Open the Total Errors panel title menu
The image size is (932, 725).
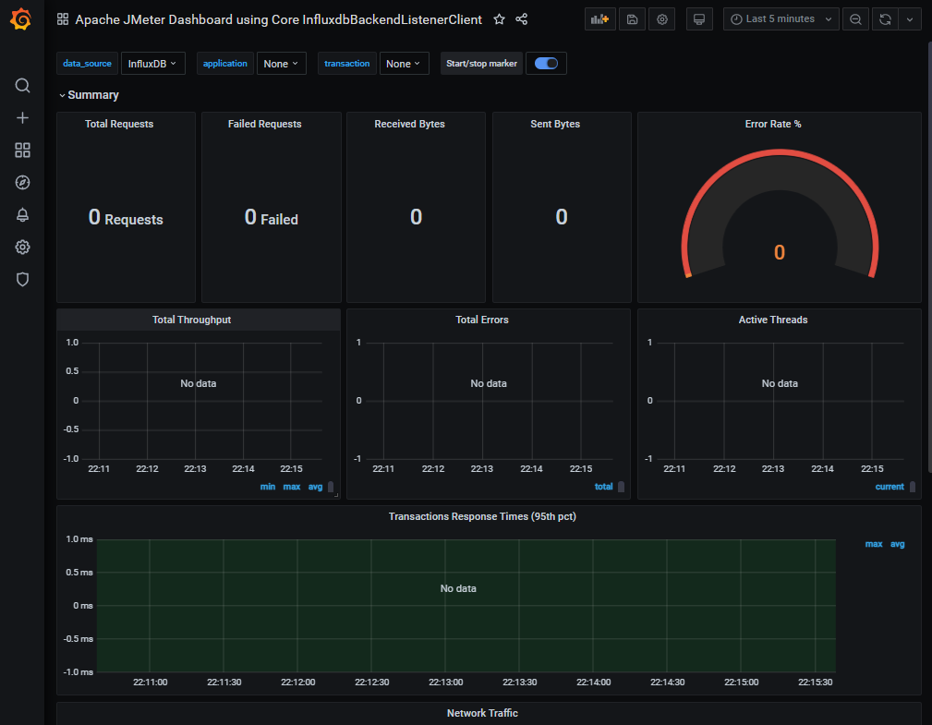click(x=482, y=320)
